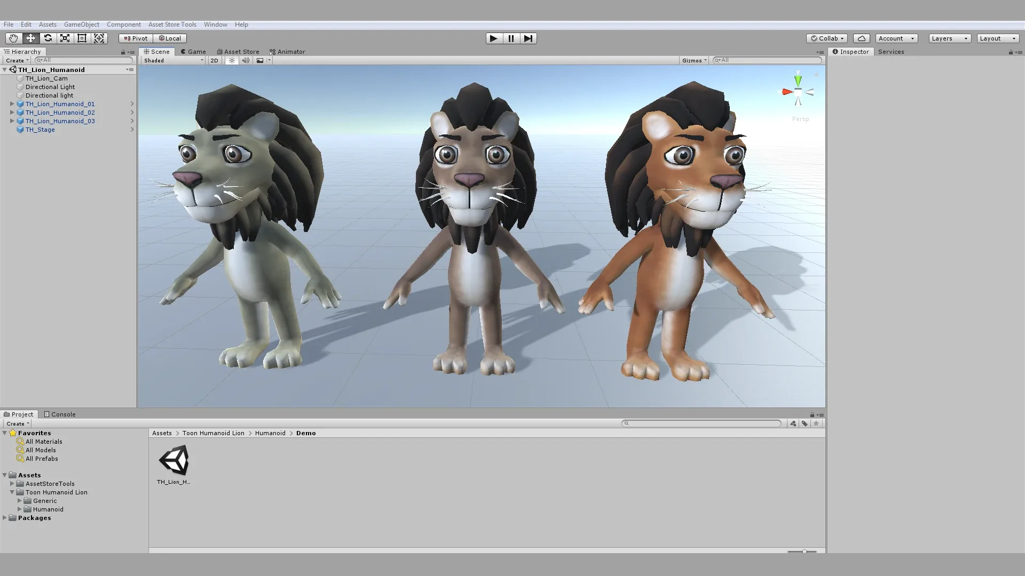Toggle Pivot handle position
Viewport: 1025px width, 576px height.
136,38
